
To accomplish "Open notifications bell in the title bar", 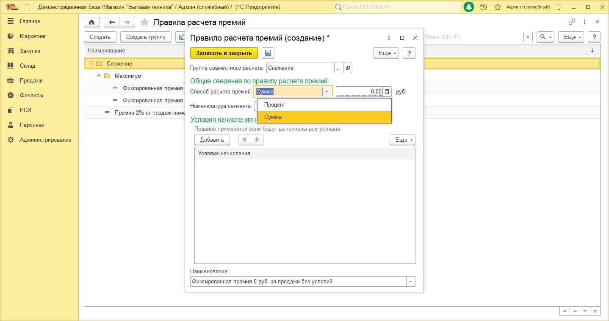I will click(469, 7).
